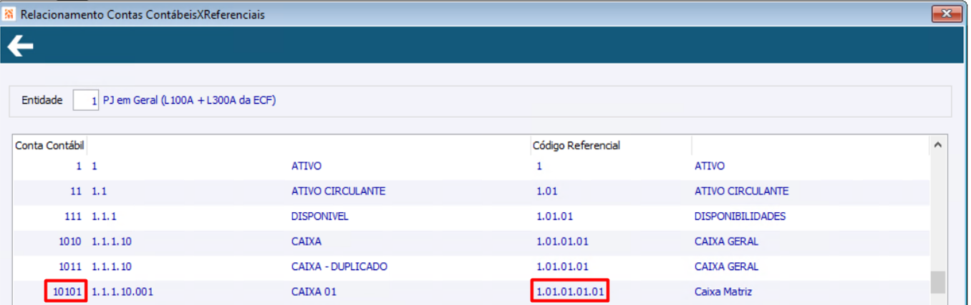971x305 pixels.
Task: Click the application icon in the title bar
Action: click(x=9, y=14)
